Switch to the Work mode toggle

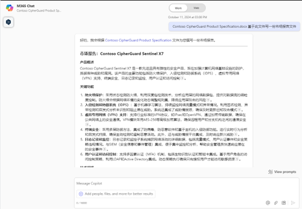[x=178, y=8]
